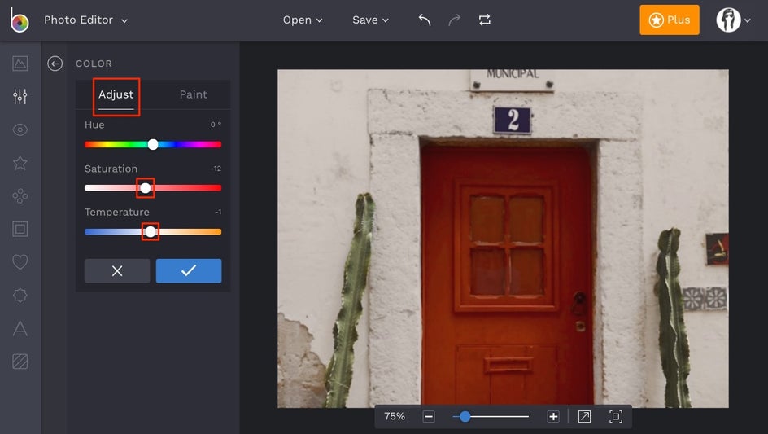The image size is (768, 434).
Task: Open the Frames sidebar icon
Action: coord(20,229)
